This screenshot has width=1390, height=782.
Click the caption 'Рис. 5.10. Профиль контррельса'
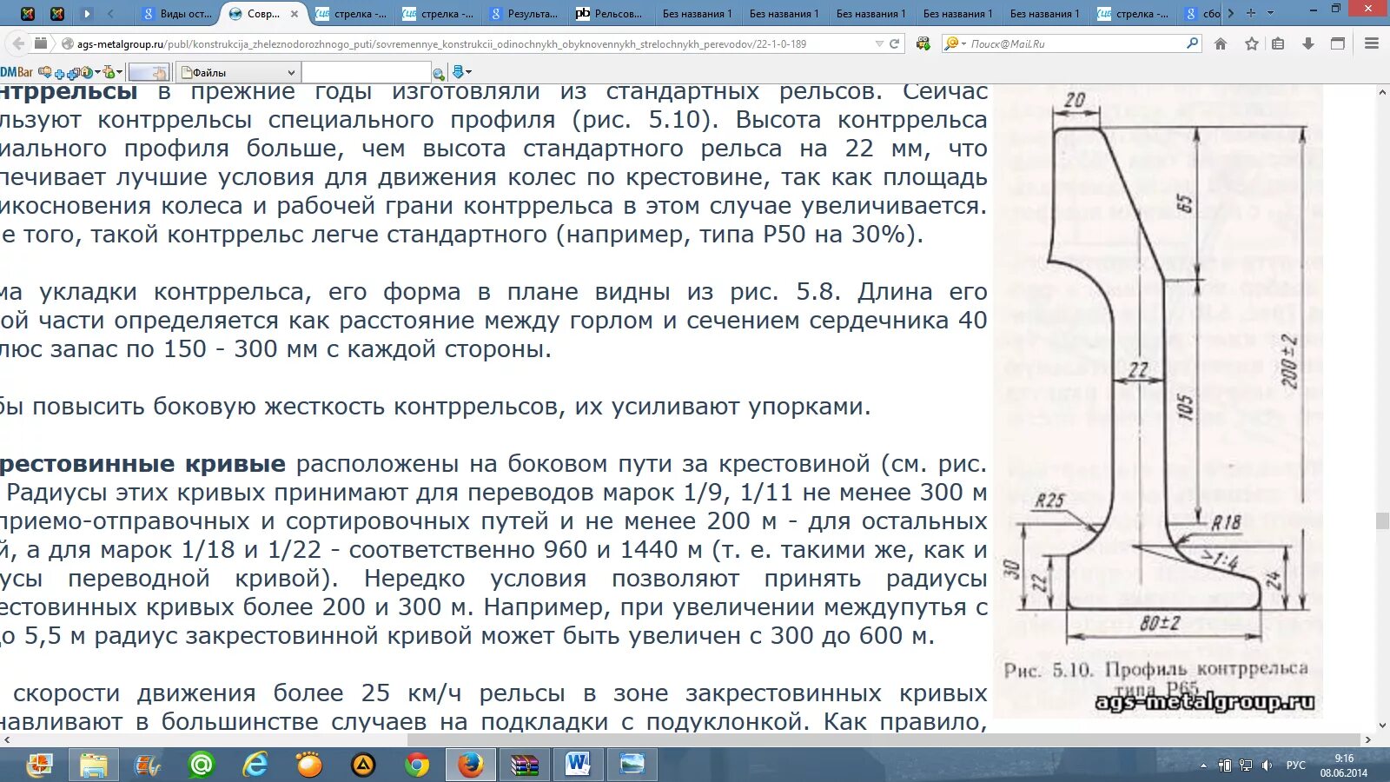click(1155, 669)
